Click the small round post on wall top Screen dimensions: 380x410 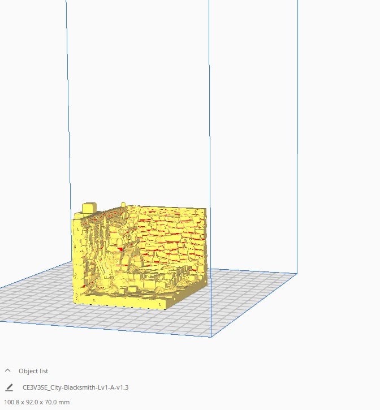(123, 204)
